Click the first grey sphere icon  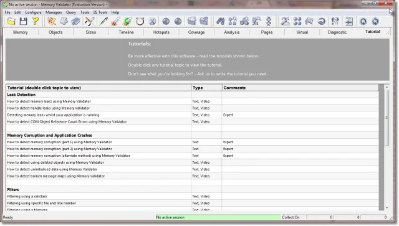[166, 21]
